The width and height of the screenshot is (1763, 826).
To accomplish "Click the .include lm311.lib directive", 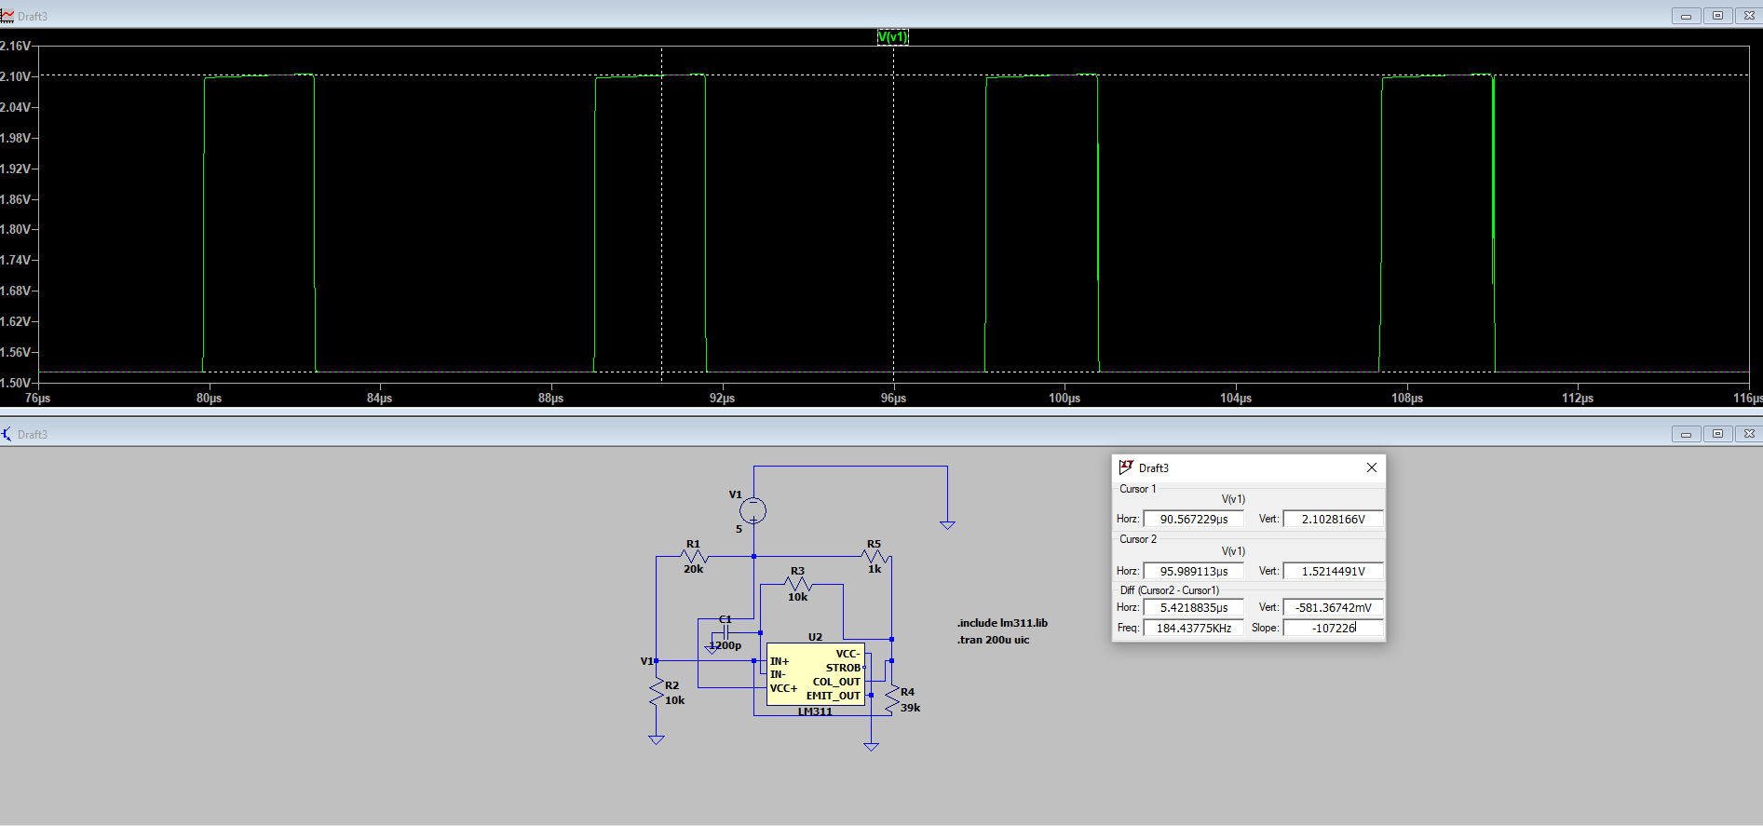I will pyautogui.click(x=1002, y=623).
